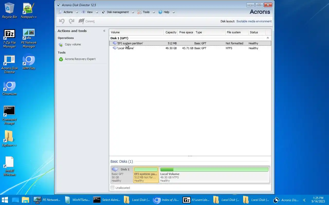Click the Copy volume icon
The height and width of the screenshot is (205, 329).
(x=61, y=45)
